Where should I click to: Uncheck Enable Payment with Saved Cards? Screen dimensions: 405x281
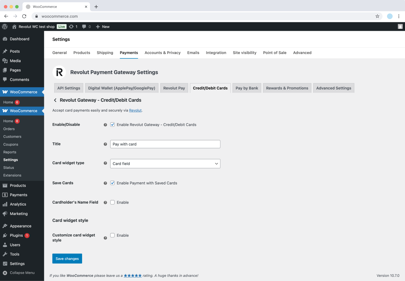[x=112, y=183]
